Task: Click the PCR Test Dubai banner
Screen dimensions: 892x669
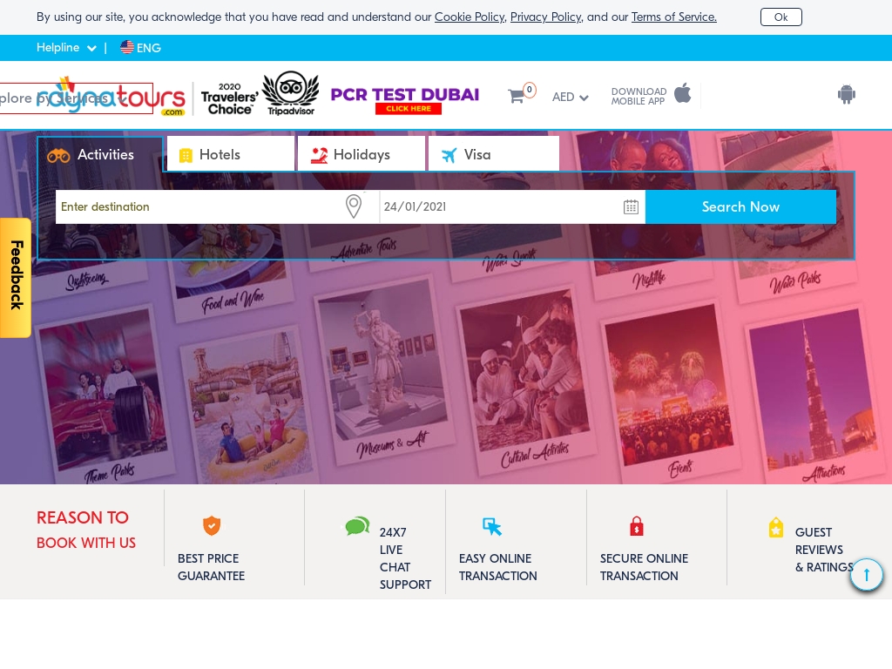Action: pyautogui.click(x=405, y=100)
